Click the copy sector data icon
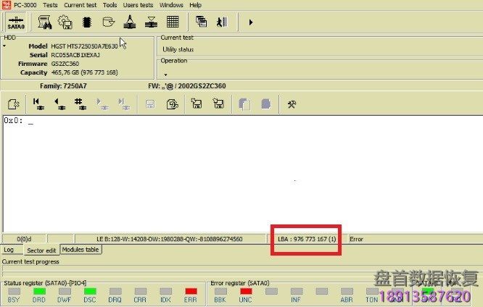This screenshot has width=483, height=307. (244, 104)
